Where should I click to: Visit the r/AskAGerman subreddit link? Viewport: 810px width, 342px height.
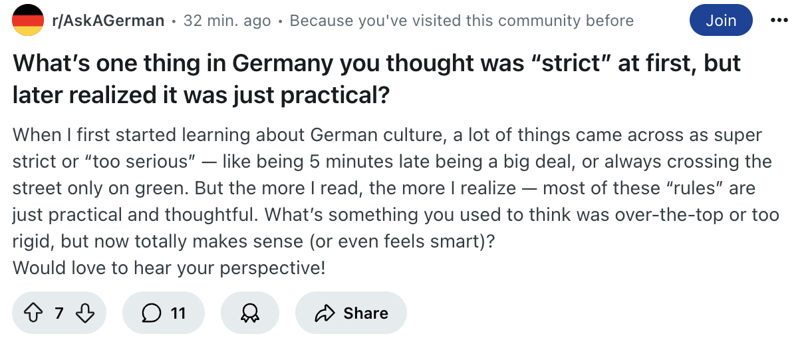tap(108, 21)
